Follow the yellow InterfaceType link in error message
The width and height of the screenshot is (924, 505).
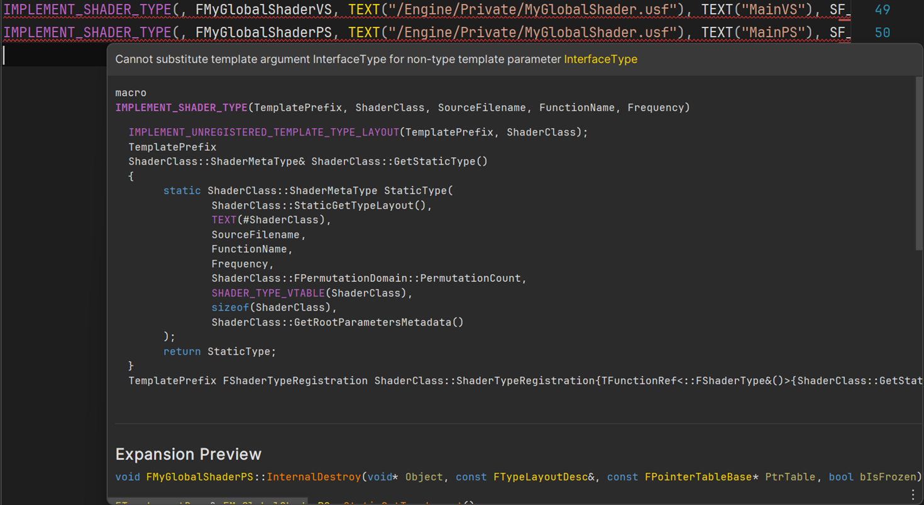click(600, 59)
